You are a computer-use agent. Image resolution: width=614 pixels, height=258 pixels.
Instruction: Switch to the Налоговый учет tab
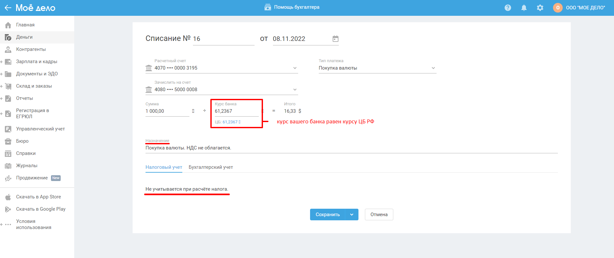point(164,167)
